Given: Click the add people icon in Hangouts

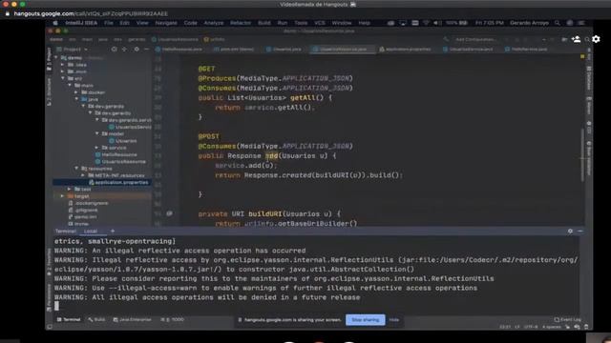Looking at the screenshot, I should (x=576, y=39).
